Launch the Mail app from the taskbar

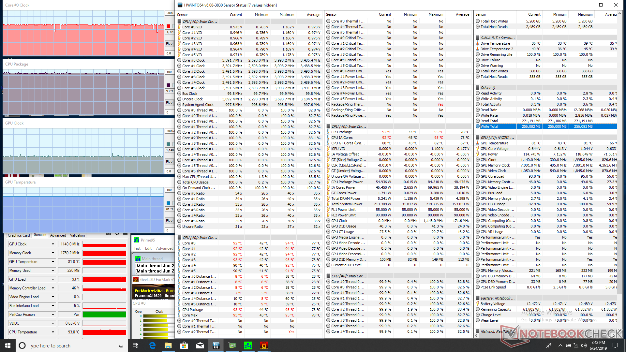200,345
